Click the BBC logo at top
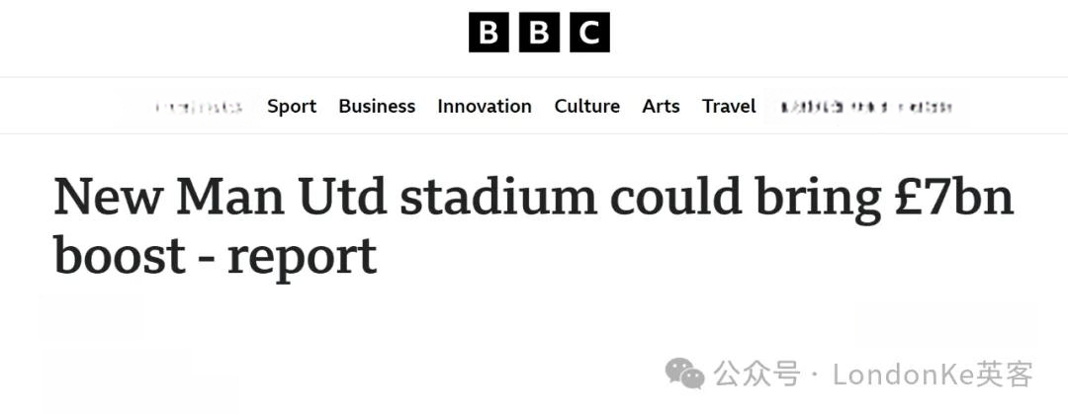 coord(539,32)
